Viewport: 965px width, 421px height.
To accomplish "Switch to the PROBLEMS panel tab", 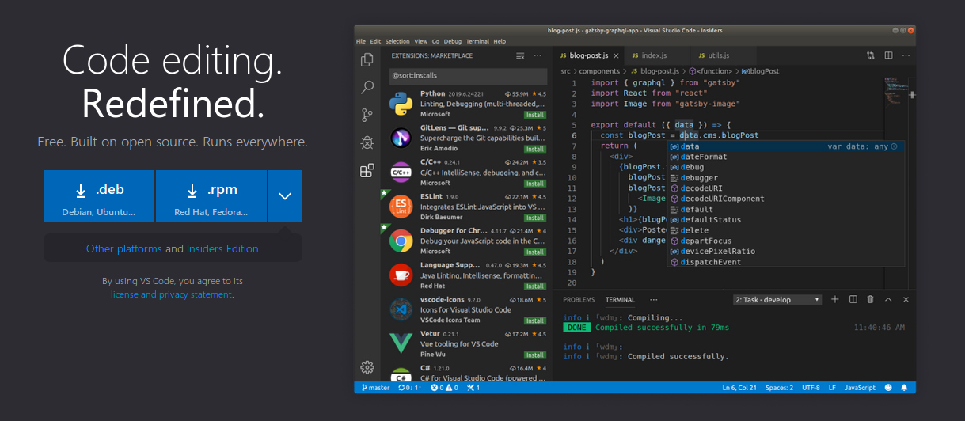I will 579,300.
